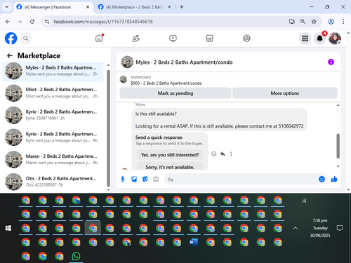
Task: Click Myles listing thumbnail in chat header
Action: (127, 62)
